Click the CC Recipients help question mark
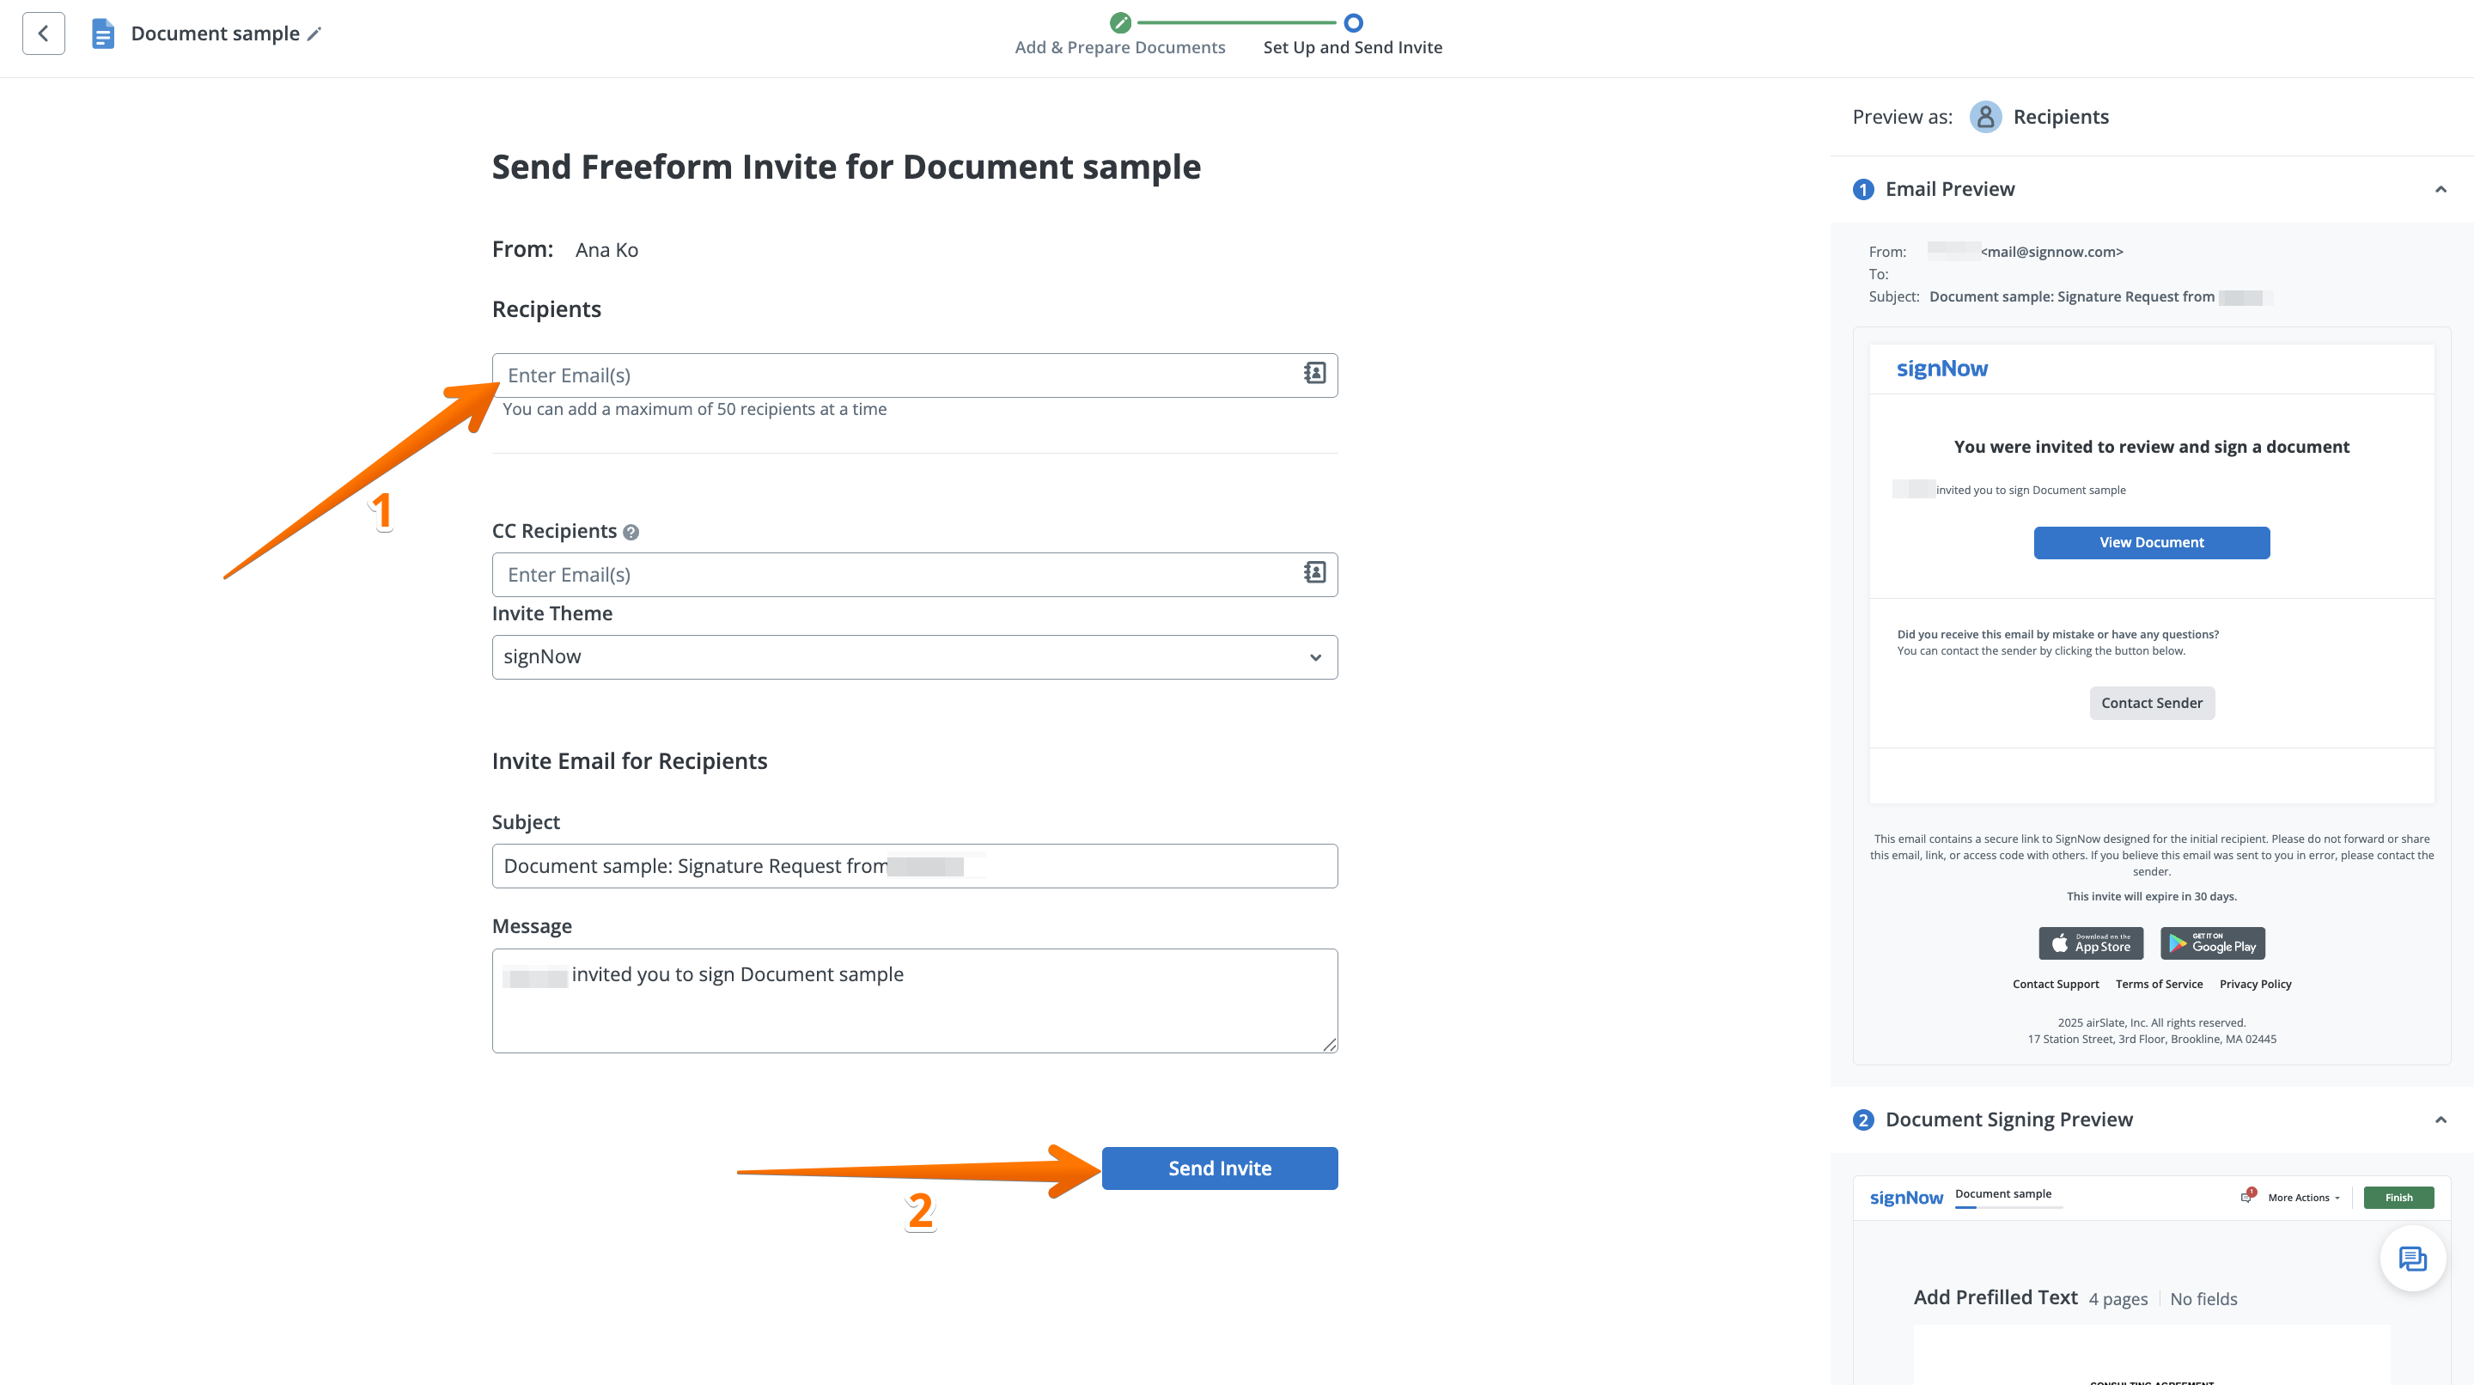 (x=631, y=532)
